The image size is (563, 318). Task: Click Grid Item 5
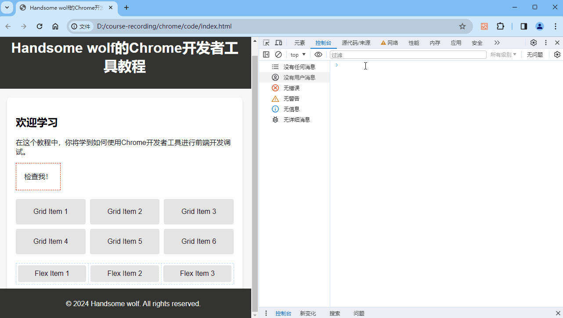pos(125,242)
